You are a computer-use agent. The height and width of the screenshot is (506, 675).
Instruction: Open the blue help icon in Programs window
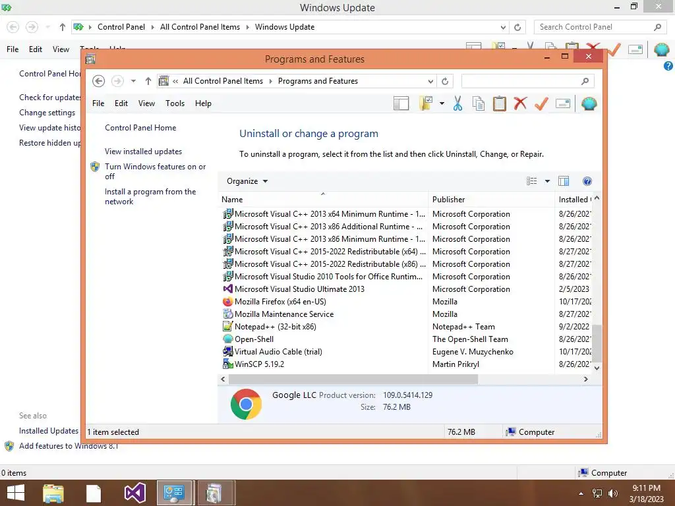point(587,181)
